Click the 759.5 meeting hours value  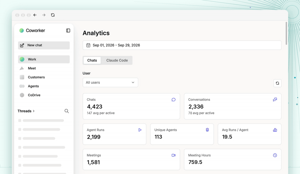(195, 162)
